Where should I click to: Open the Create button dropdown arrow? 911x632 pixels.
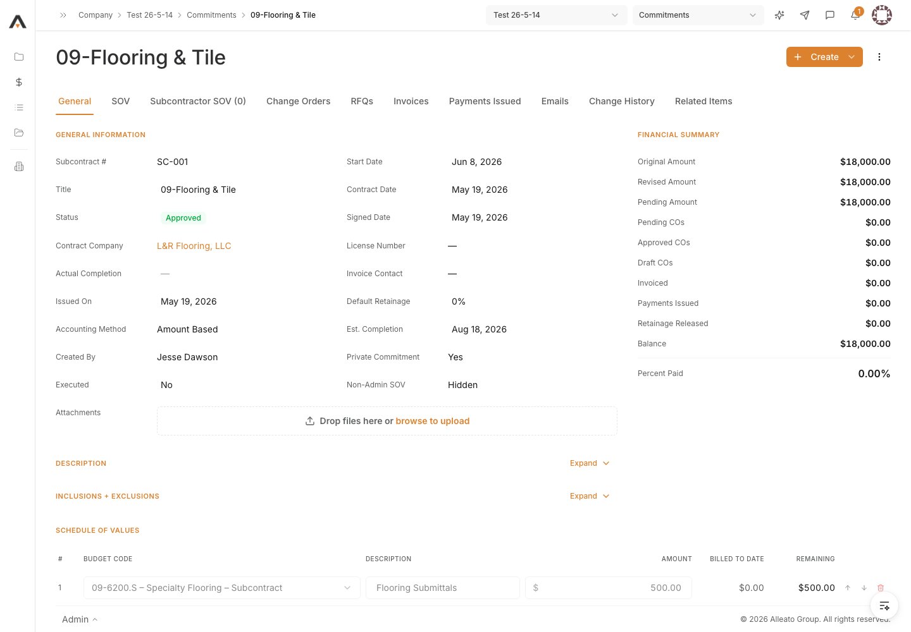[852, 57]
